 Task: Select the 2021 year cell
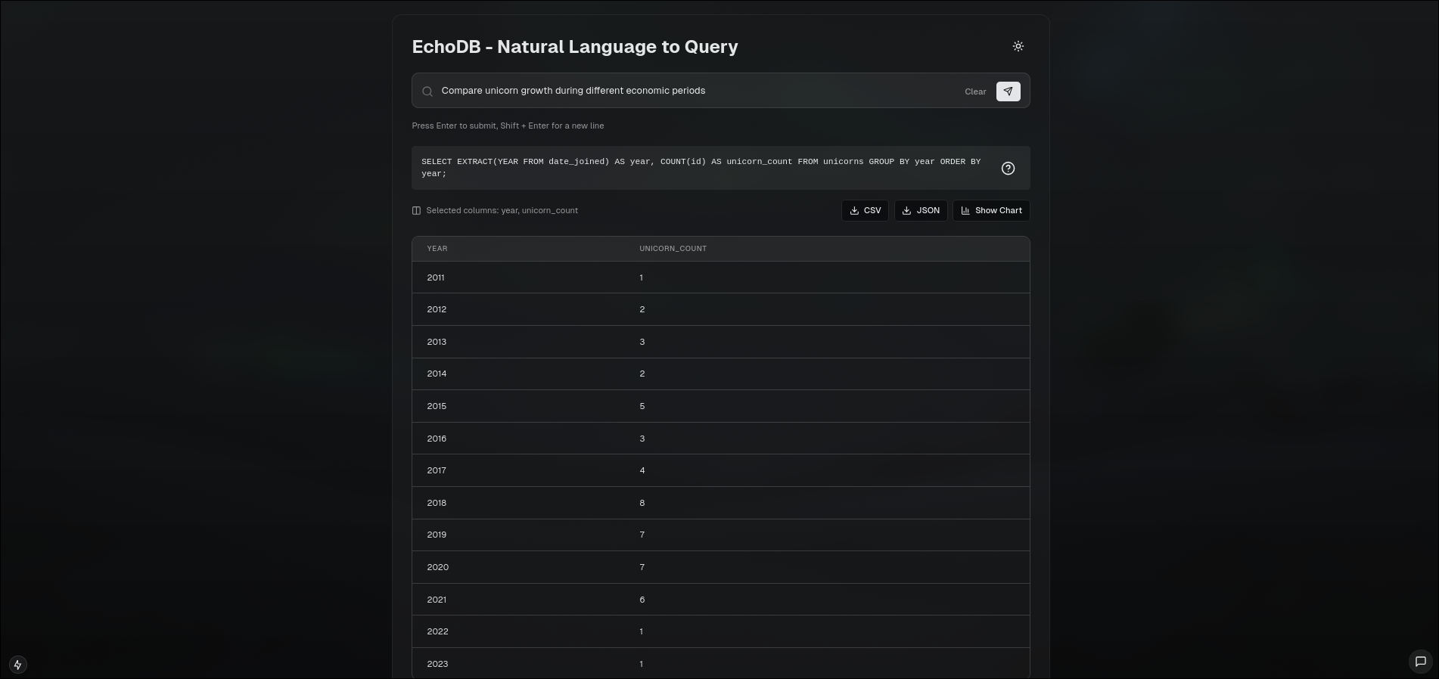click(437, 600)
